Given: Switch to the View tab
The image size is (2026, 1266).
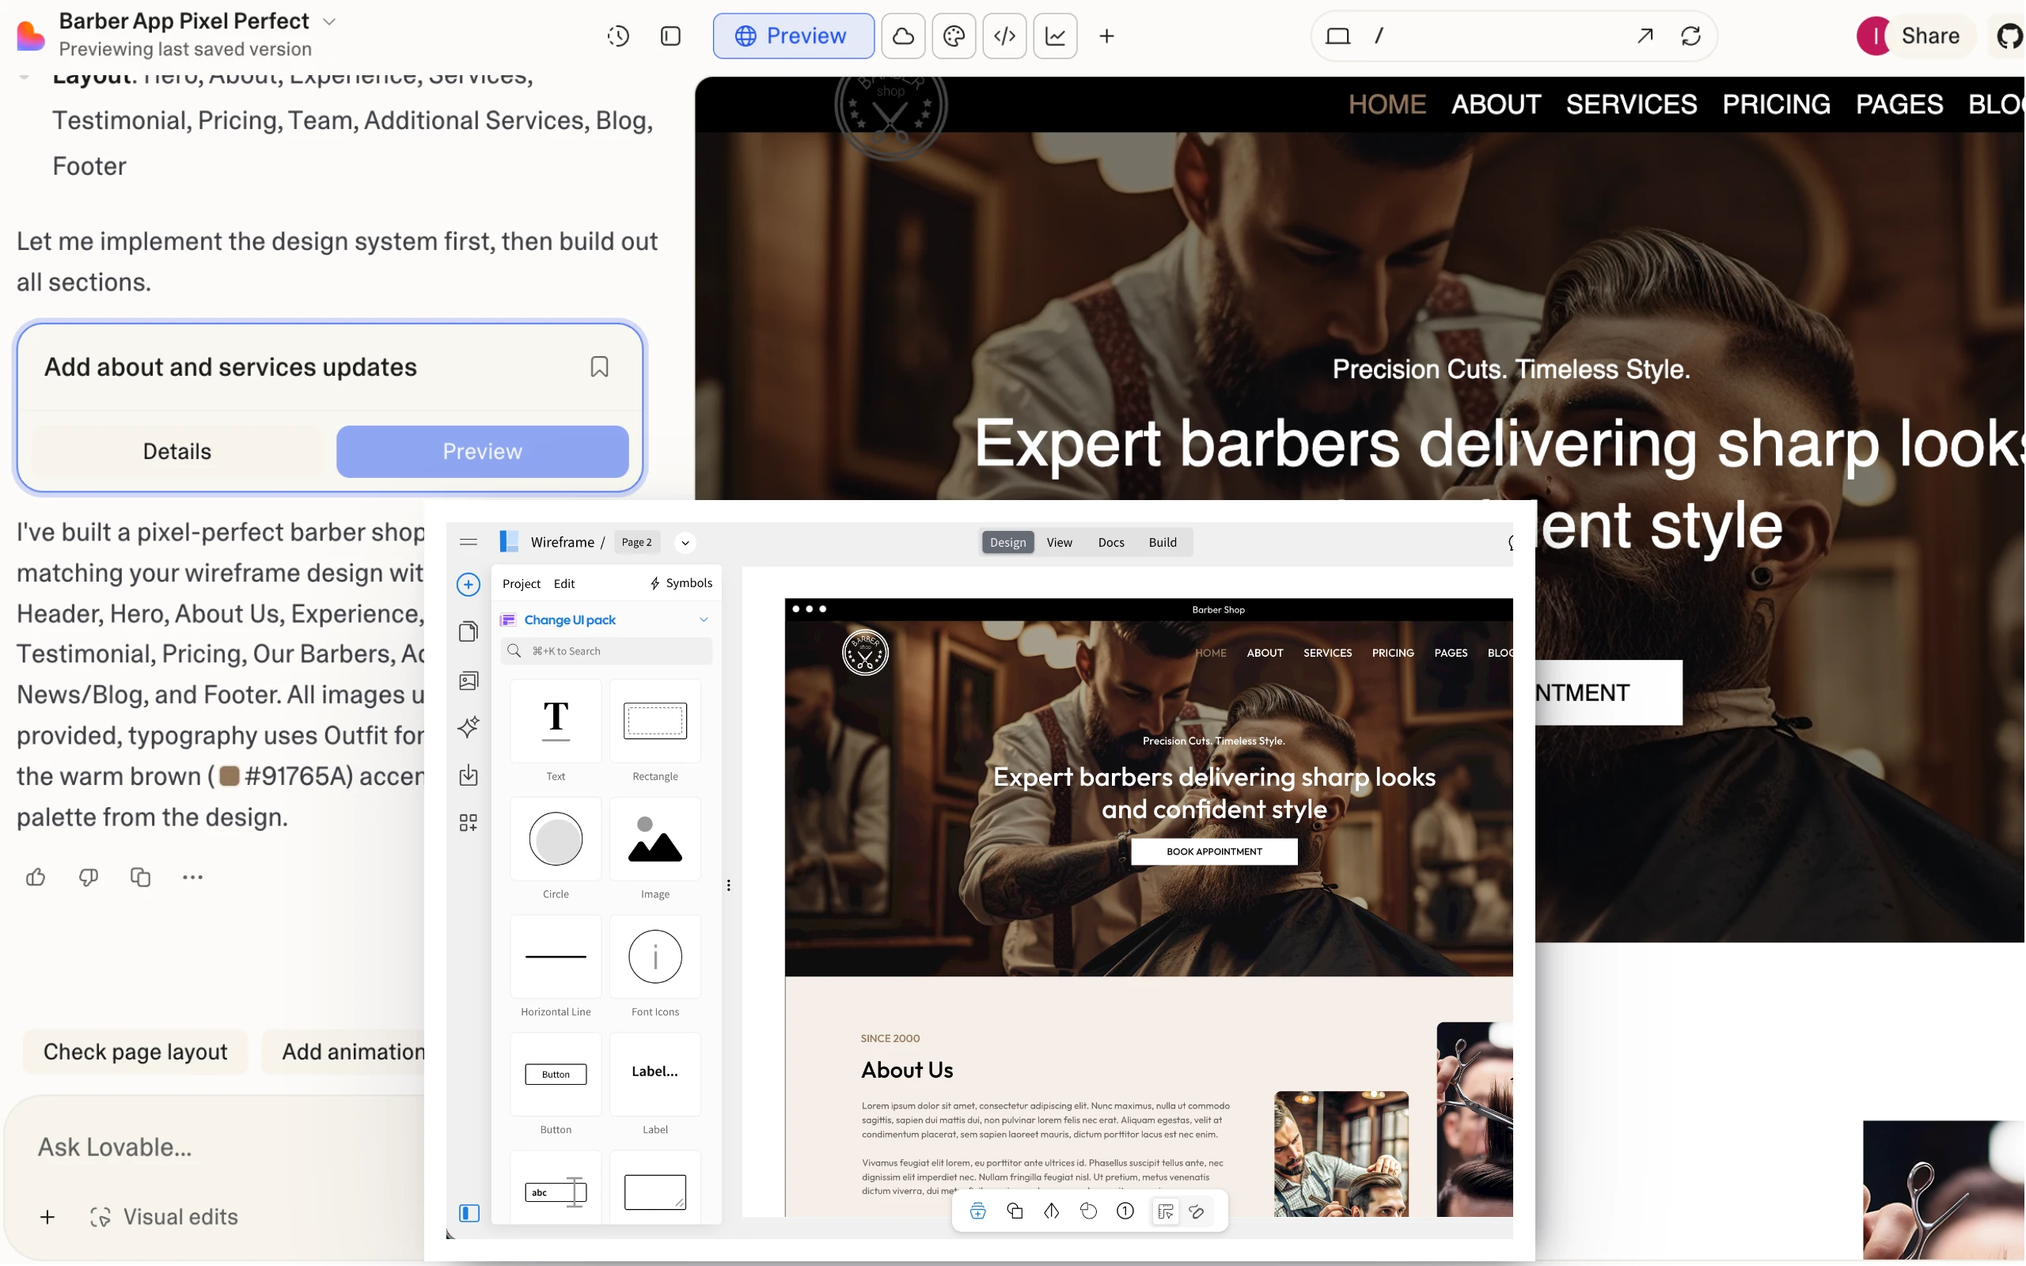Looking at the screenshot, I should (1058, 543).
